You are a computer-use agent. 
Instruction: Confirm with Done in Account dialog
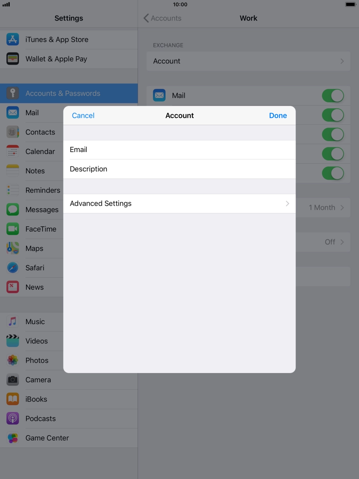(278, 116)
